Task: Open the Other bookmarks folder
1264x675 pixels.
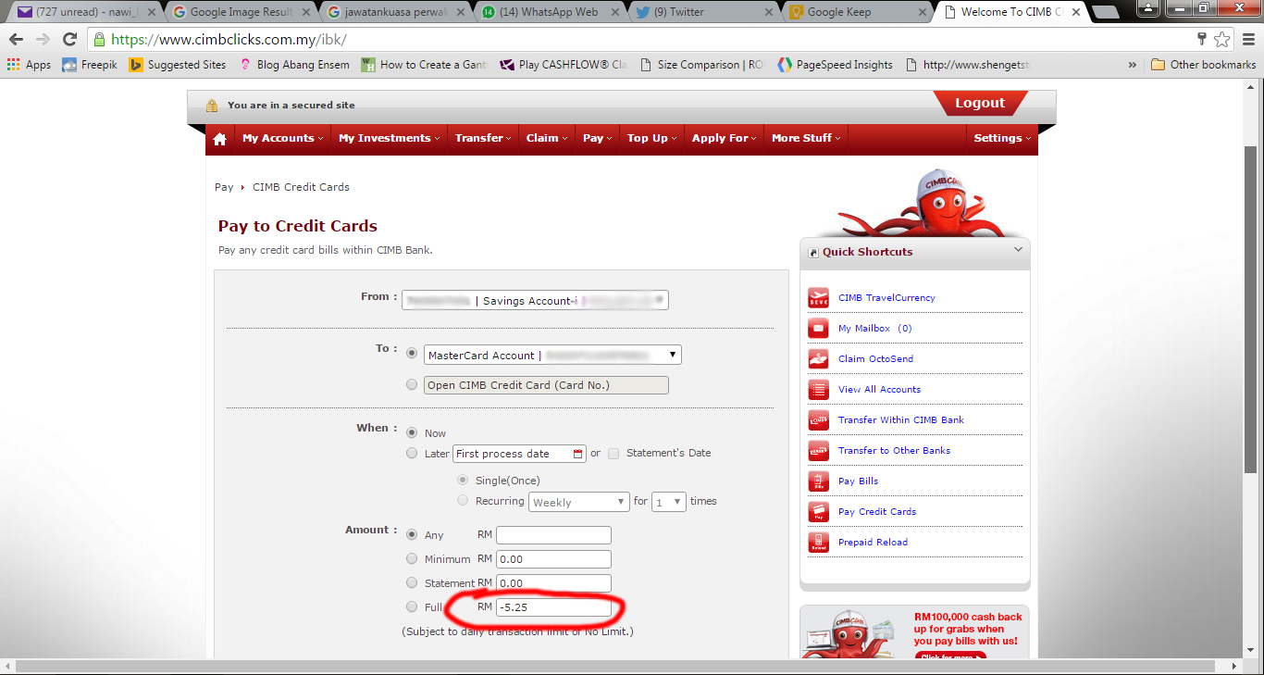Action: (x=1203, y=65)
